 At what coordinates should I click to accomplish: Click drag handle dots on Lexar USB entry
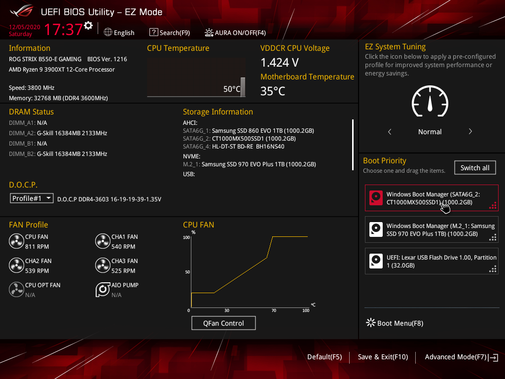coord(493,269)
